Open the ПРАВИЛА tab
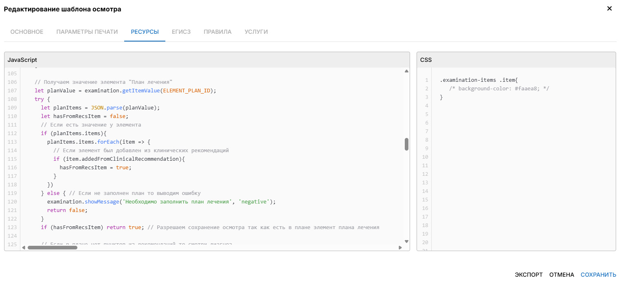Image resolution: width=621 pixels, height=282 pixels. point(217,32)
